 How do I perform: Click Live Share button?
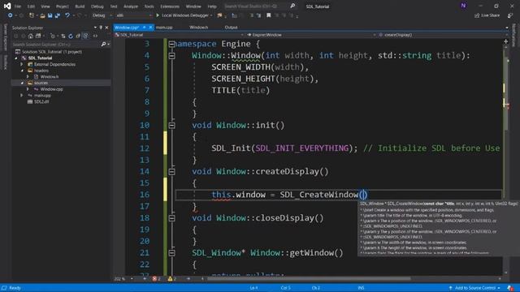[x=487, y=15]
